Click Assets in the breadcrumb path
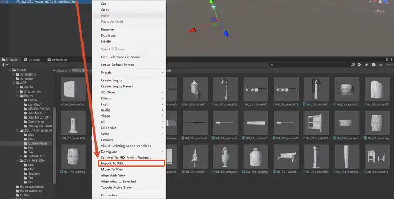Viewport: 394px width, 199px height. 62,71
